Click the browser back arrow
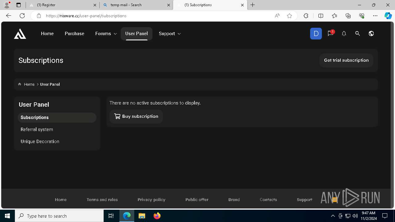Viewport: 395px width, 222px height. pos(9,16)
